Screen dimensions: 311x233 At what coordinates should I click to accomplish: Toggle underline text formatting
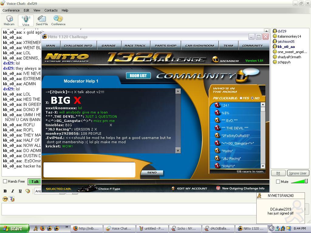pyautogui.click(x=20, y=191)
